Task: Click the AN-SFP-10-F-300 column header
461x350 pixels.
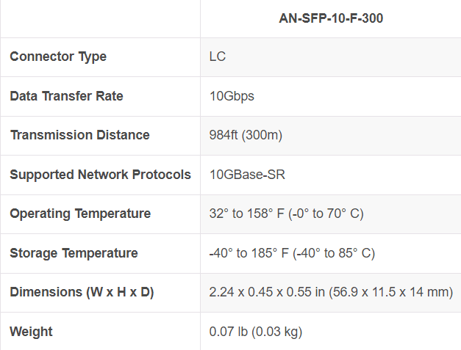Action: [331, 18]
